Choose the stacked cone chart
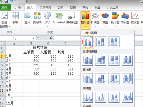 (x=101, y=97)
